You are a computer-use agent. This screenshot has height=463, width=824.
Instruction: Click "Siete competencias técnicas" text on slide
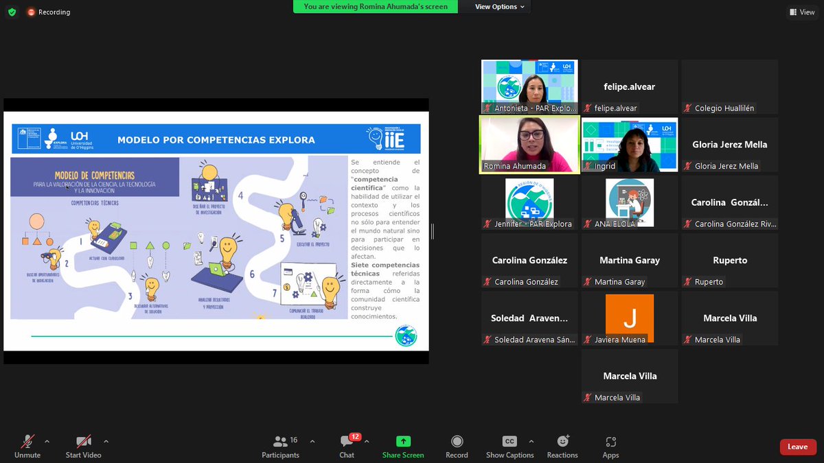tap(385, 269)
